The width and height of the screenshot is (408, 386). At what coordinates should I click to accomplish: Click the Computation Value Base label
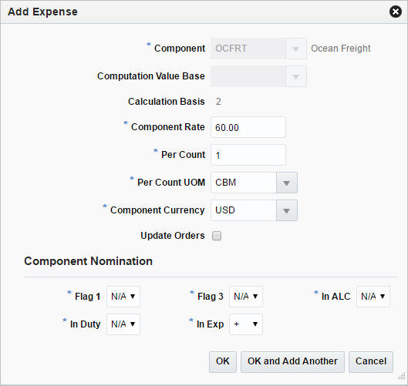(x=151, y=76)
